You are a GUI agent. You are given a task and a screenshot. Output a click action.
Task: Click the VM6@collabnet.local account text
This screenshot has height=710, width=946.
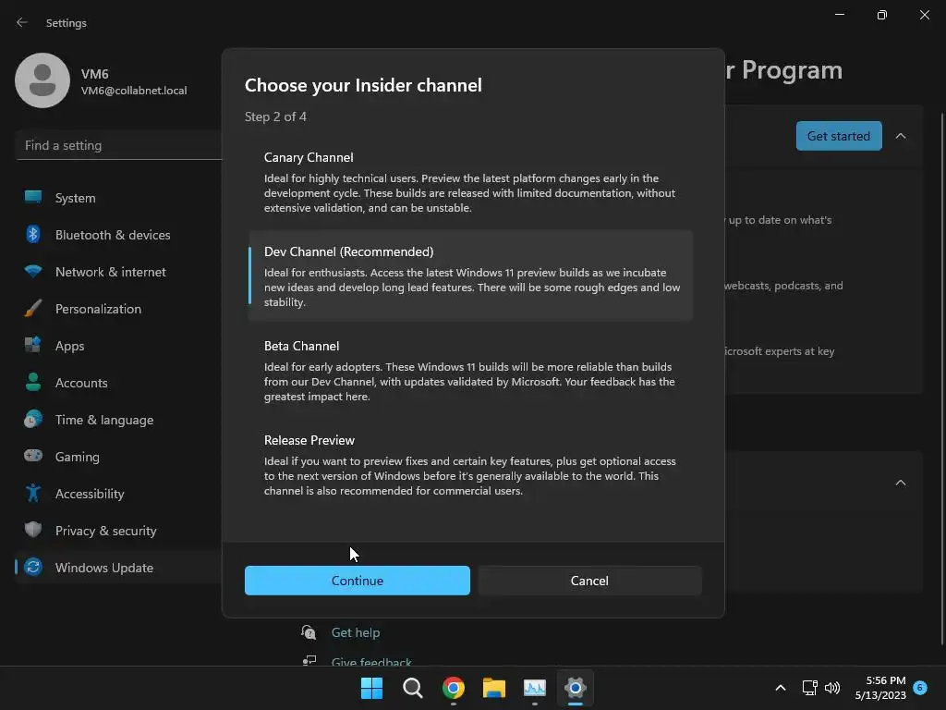134,91
